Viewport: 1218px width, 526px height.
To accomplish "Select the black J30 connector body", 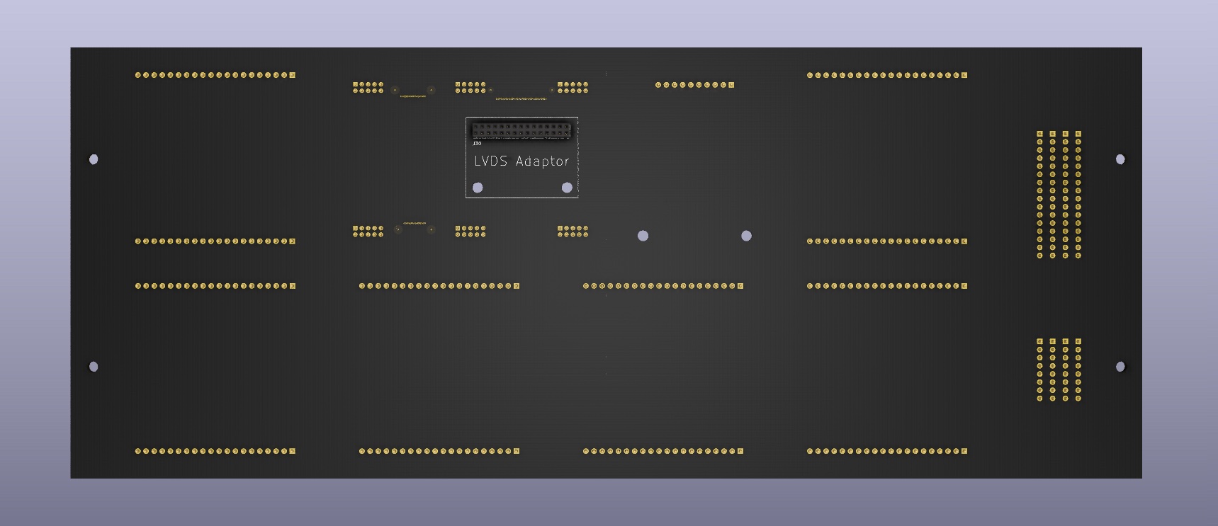I will tap(521, 130).
